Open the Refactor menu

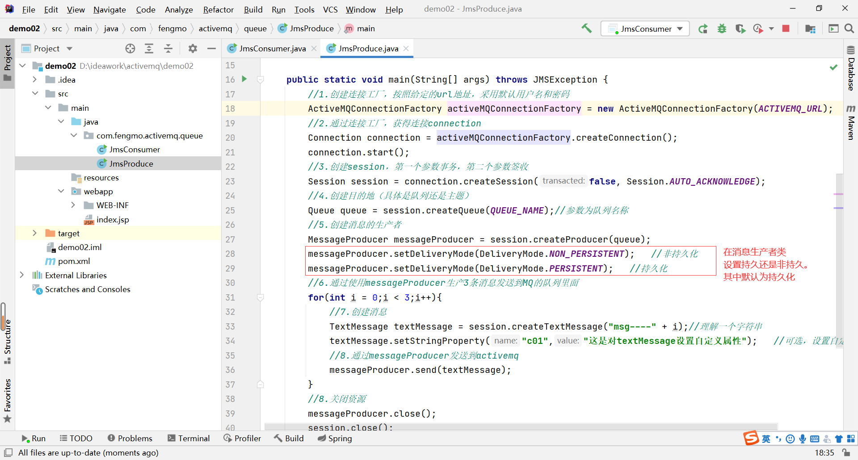coord(218,9)
